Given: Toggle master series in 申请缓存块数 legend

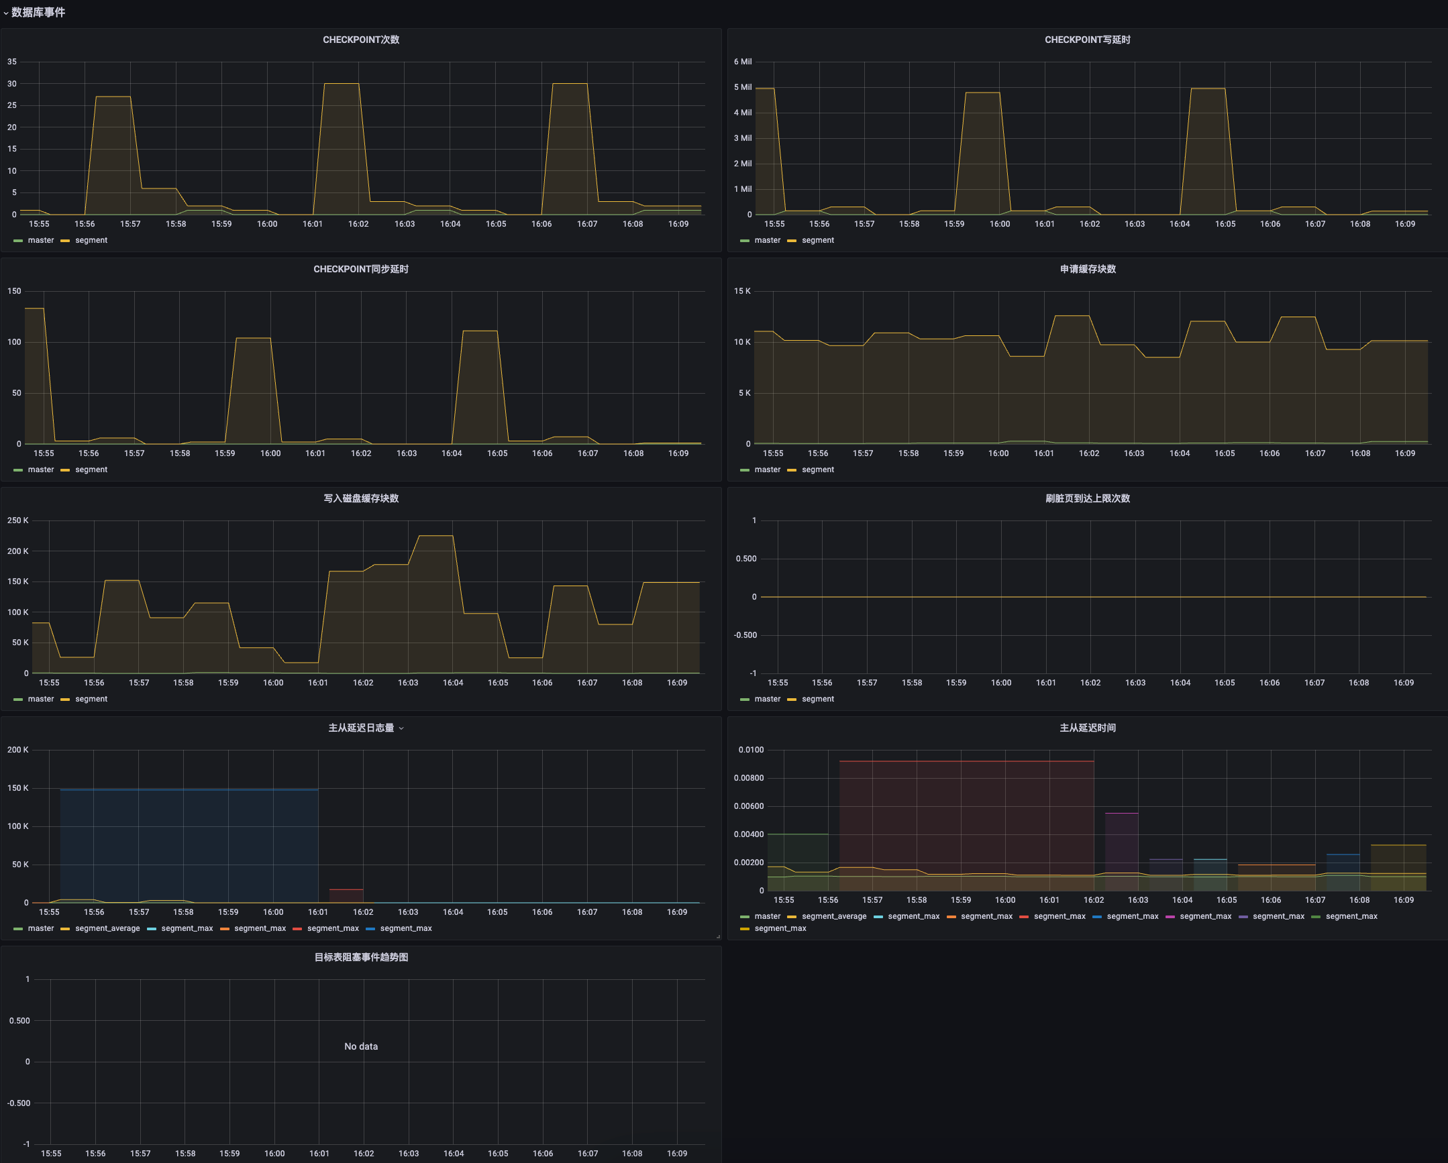Looking at the screenshot, I should 767,470.
